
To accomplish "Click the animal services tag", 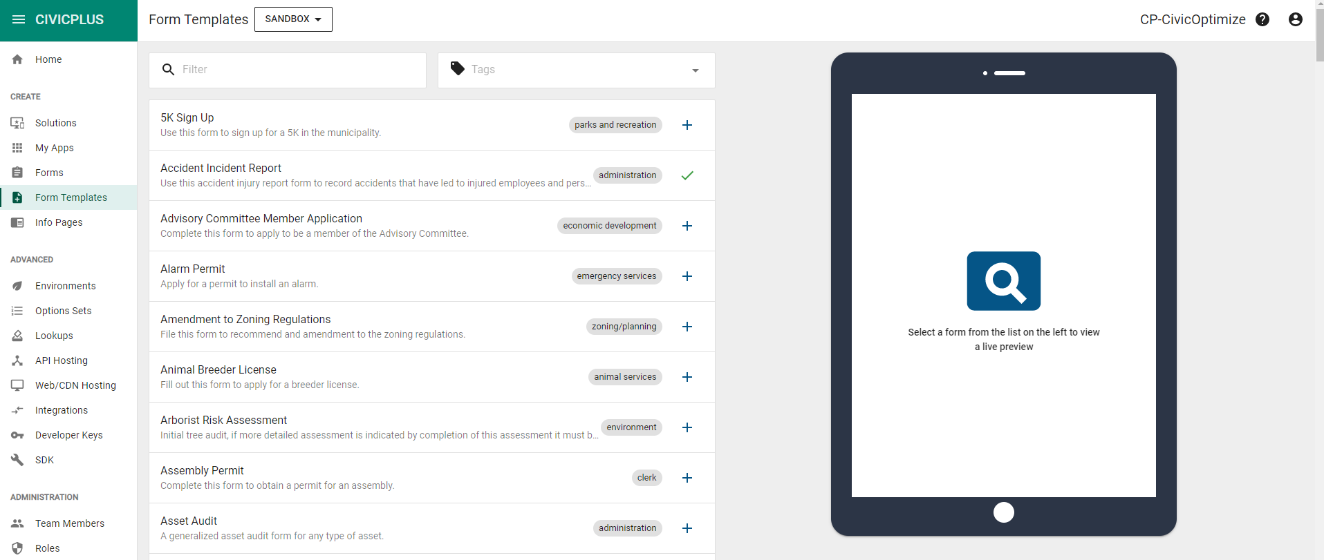I will (625, 377).
